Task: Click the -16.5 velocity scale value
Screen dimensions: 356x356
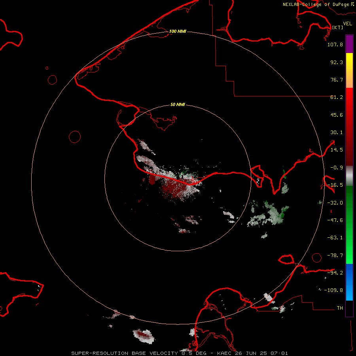Action: (335, 185)
